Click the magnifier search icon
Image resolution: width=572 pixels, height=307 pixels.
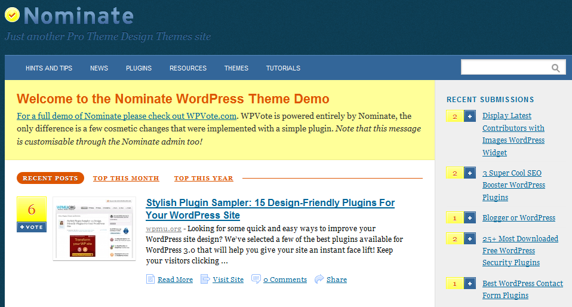pos(556,68)
